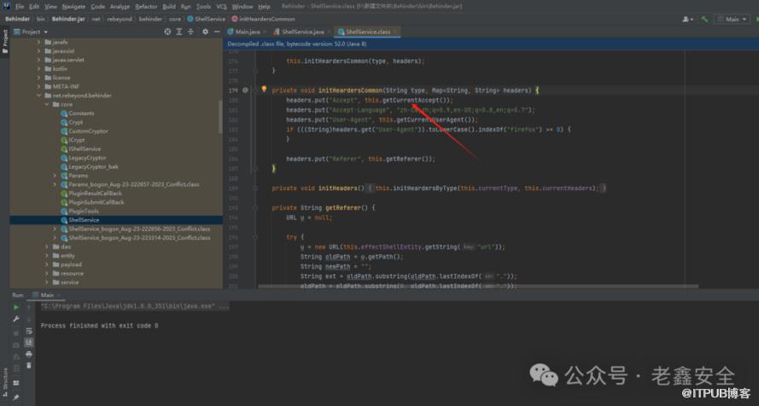The width and height of the screenshot is (759, 406).
Task: Click the lightbulb intention icon at line 179
Action: (x=264, y=90)
